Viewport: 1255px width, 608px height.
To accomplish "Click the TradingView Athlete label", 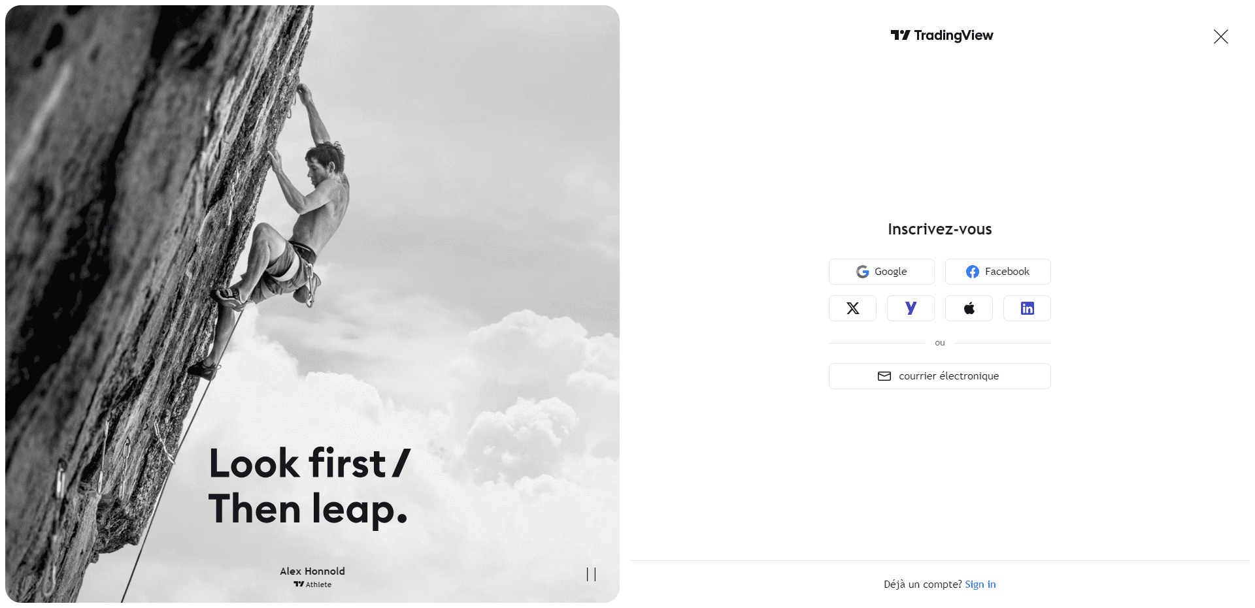I will (312, 584).
